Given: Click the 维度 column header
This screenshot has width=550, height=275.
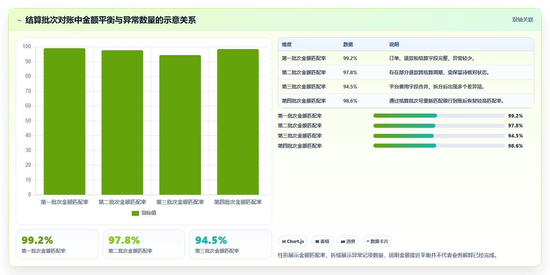Looking at the screenshot, I should 287,45.
